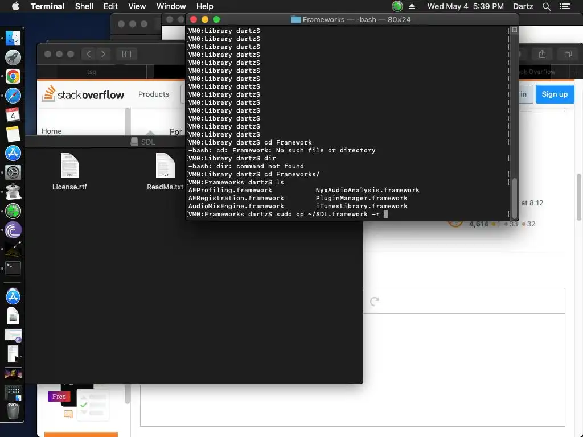Click SDL disk icon in window title
The width and height of the screenshot is (583, 437).
click(x=134, y=142)
